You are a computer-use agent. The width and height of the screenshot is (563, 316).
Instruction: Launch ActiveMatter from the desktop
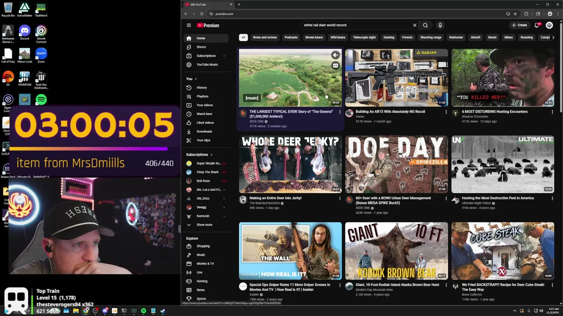[24, 10]
